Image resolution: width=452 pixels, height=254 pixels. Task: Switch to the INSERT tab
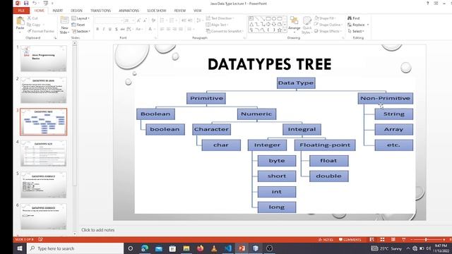(58, 11)
